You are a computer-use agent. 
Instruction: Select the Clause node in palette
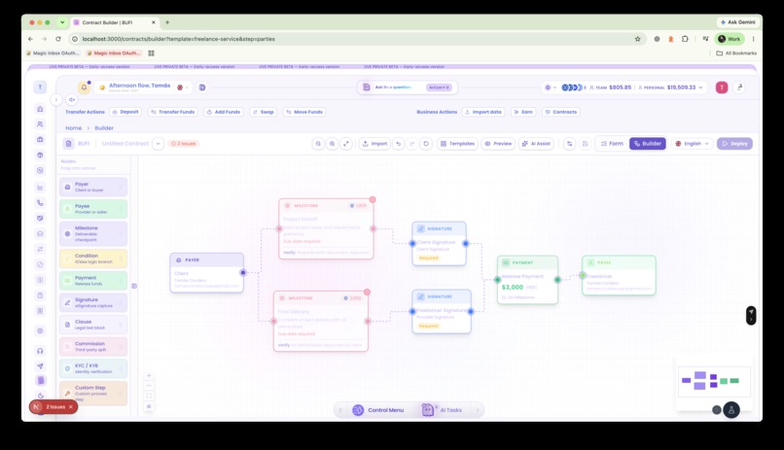click(93, 325)
